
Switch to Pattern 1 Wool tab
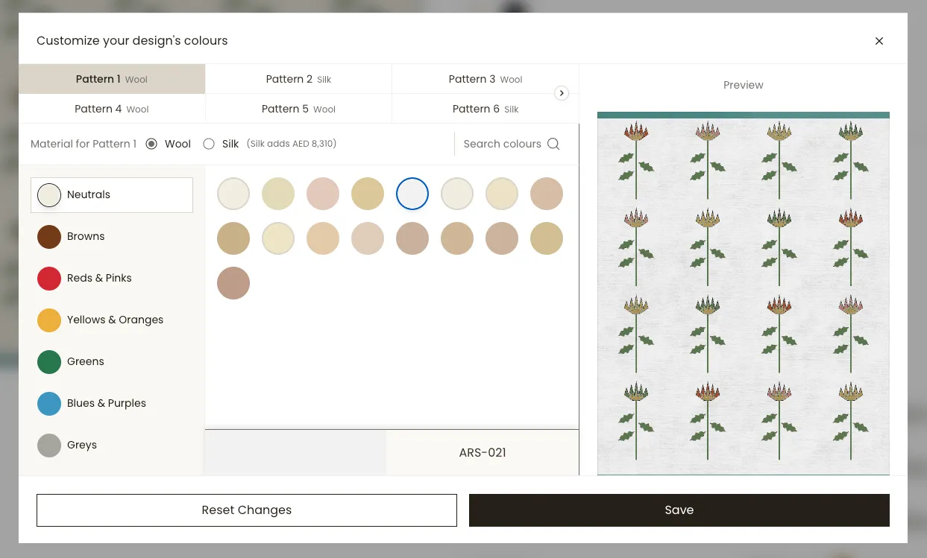coord(112,79)
